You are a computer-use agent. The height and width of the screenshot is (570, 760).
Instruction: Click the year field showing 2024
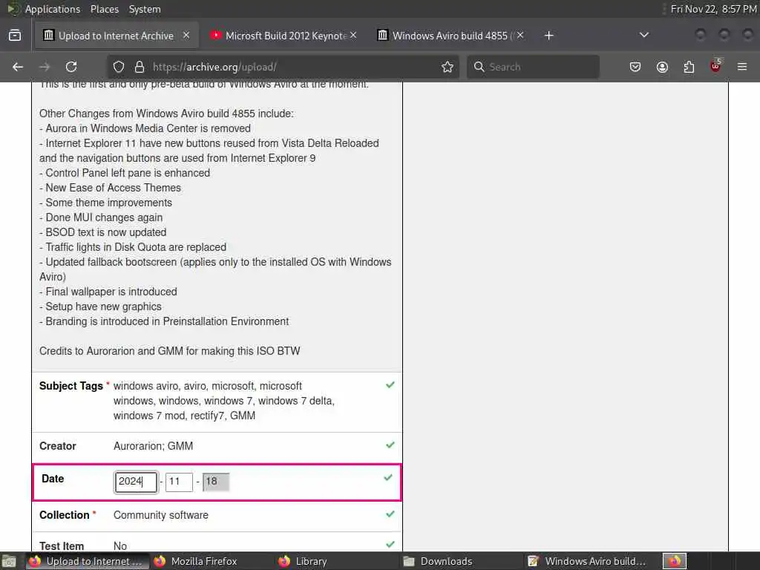click(136, 482)
